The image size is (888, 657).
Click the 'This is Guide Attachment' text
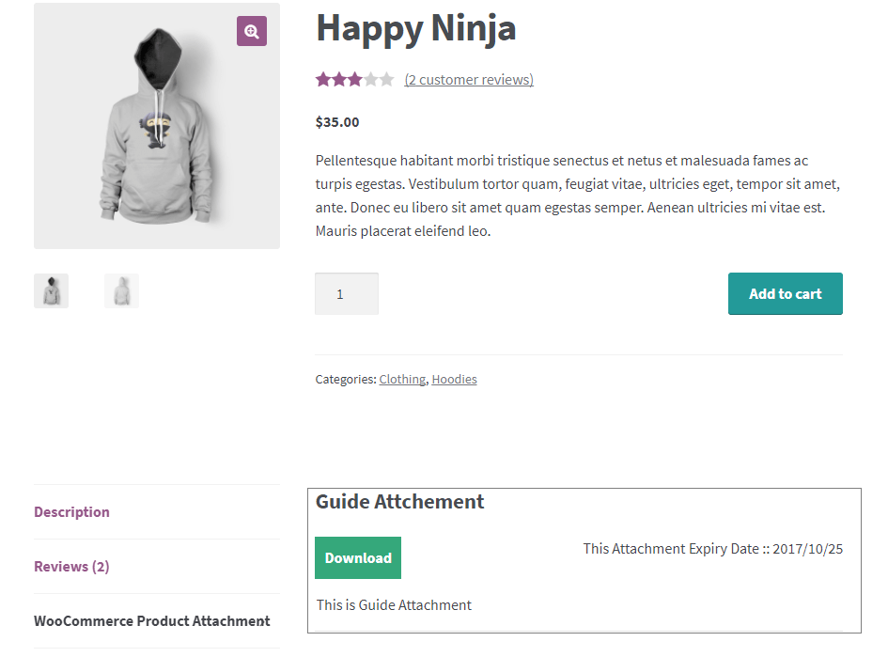point(394,605)
